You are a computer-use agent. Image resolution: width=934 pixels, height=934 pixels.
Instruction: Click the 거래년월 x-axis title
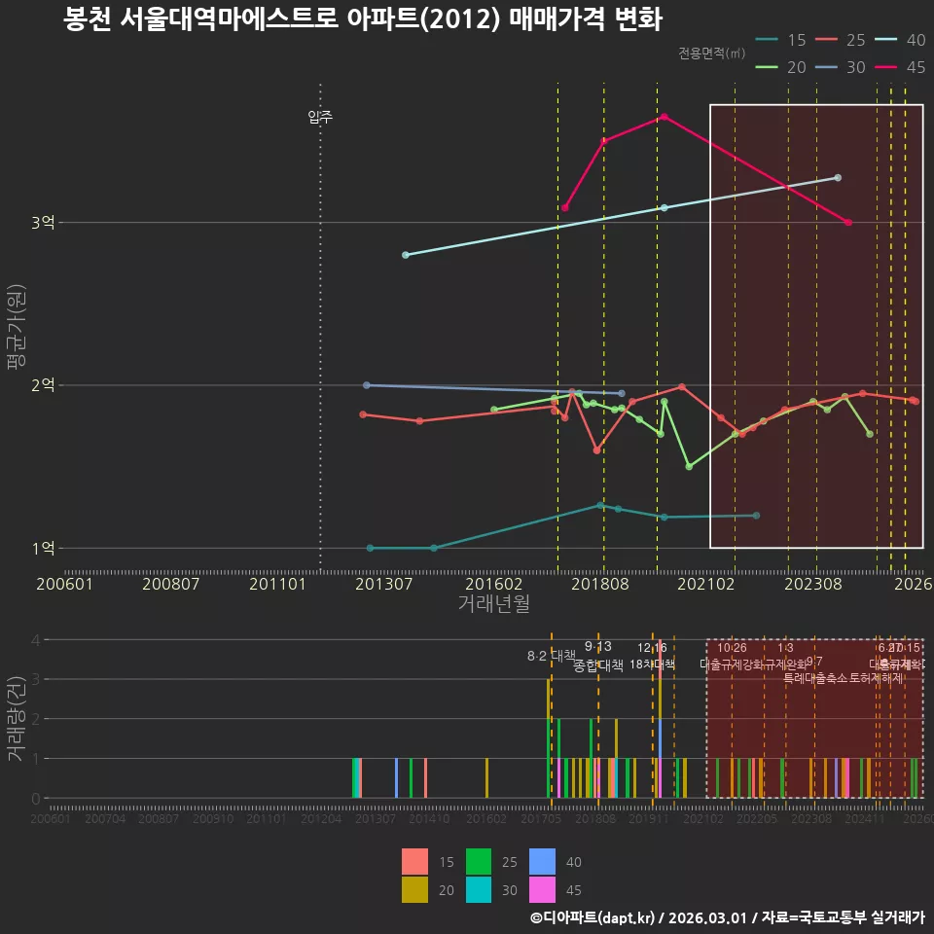pyautogui.click(x=494, y=603)
